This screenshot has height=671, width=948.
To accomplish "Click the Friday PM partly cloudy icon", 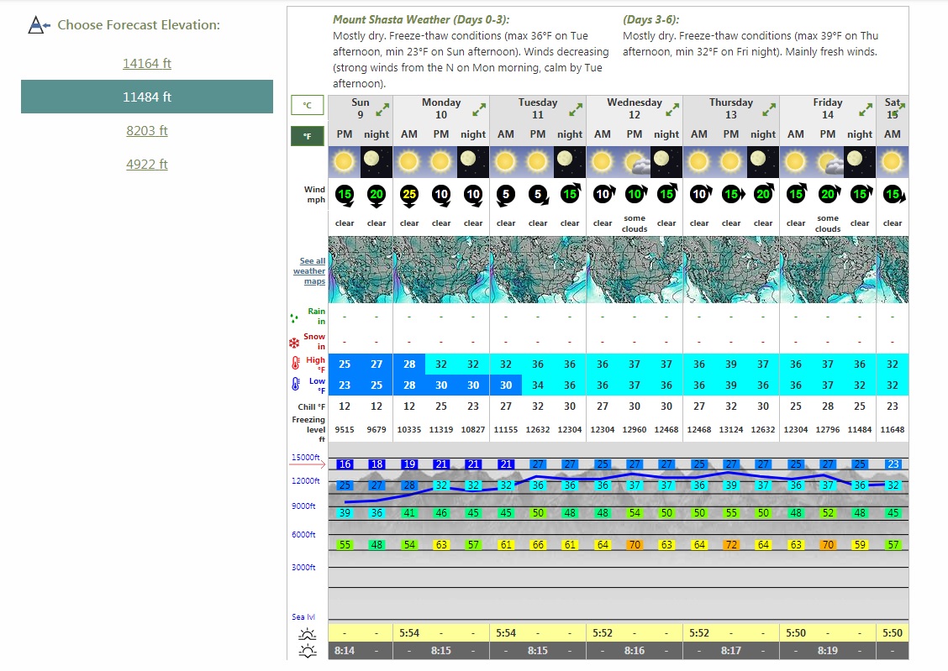I will coord(828,162).
